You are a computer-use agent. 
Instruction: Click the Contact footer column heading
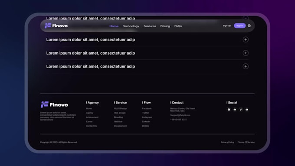tap(177, 103)
